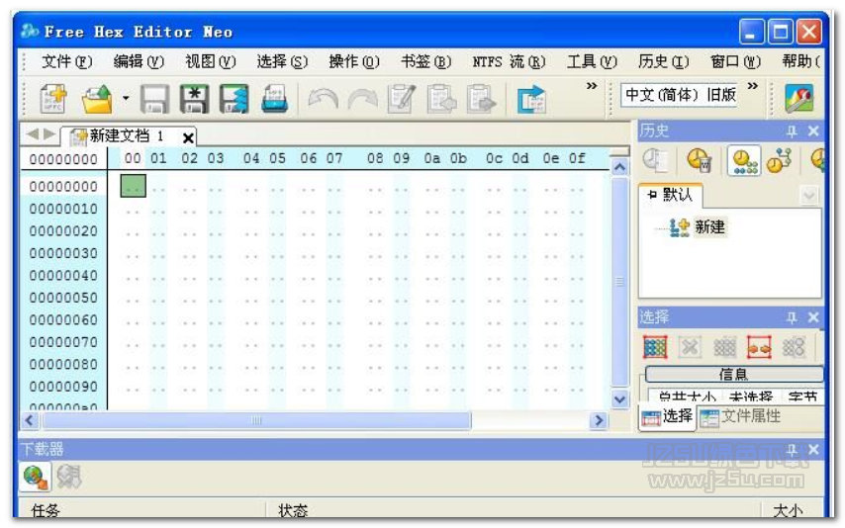Click the Save floppy disk icon

pyautogui.click(x=154, y=99)
